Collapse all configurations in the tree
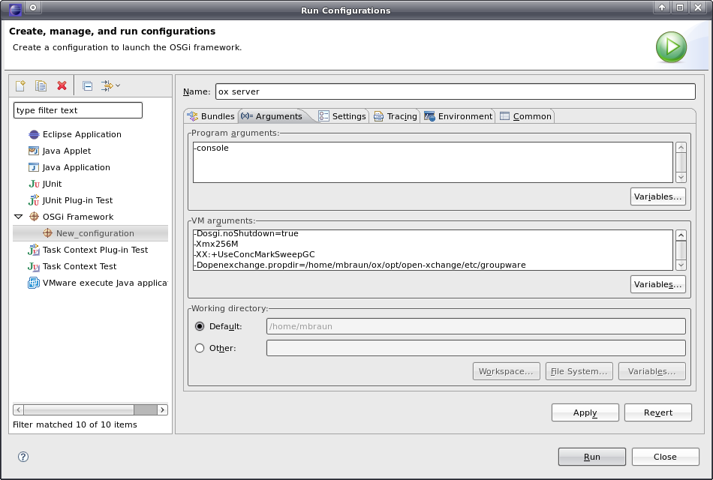 point(88,86)
